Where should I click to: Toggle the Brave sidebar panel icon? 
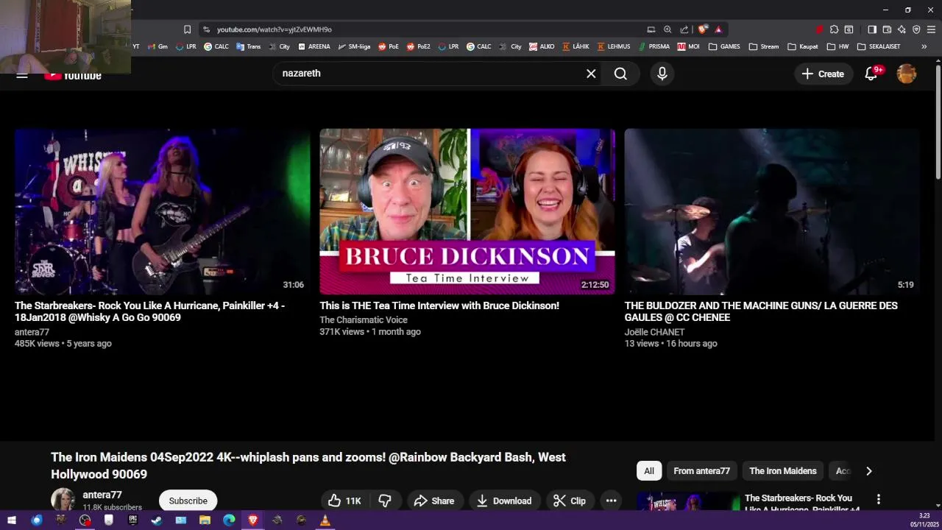pos(872,29)
